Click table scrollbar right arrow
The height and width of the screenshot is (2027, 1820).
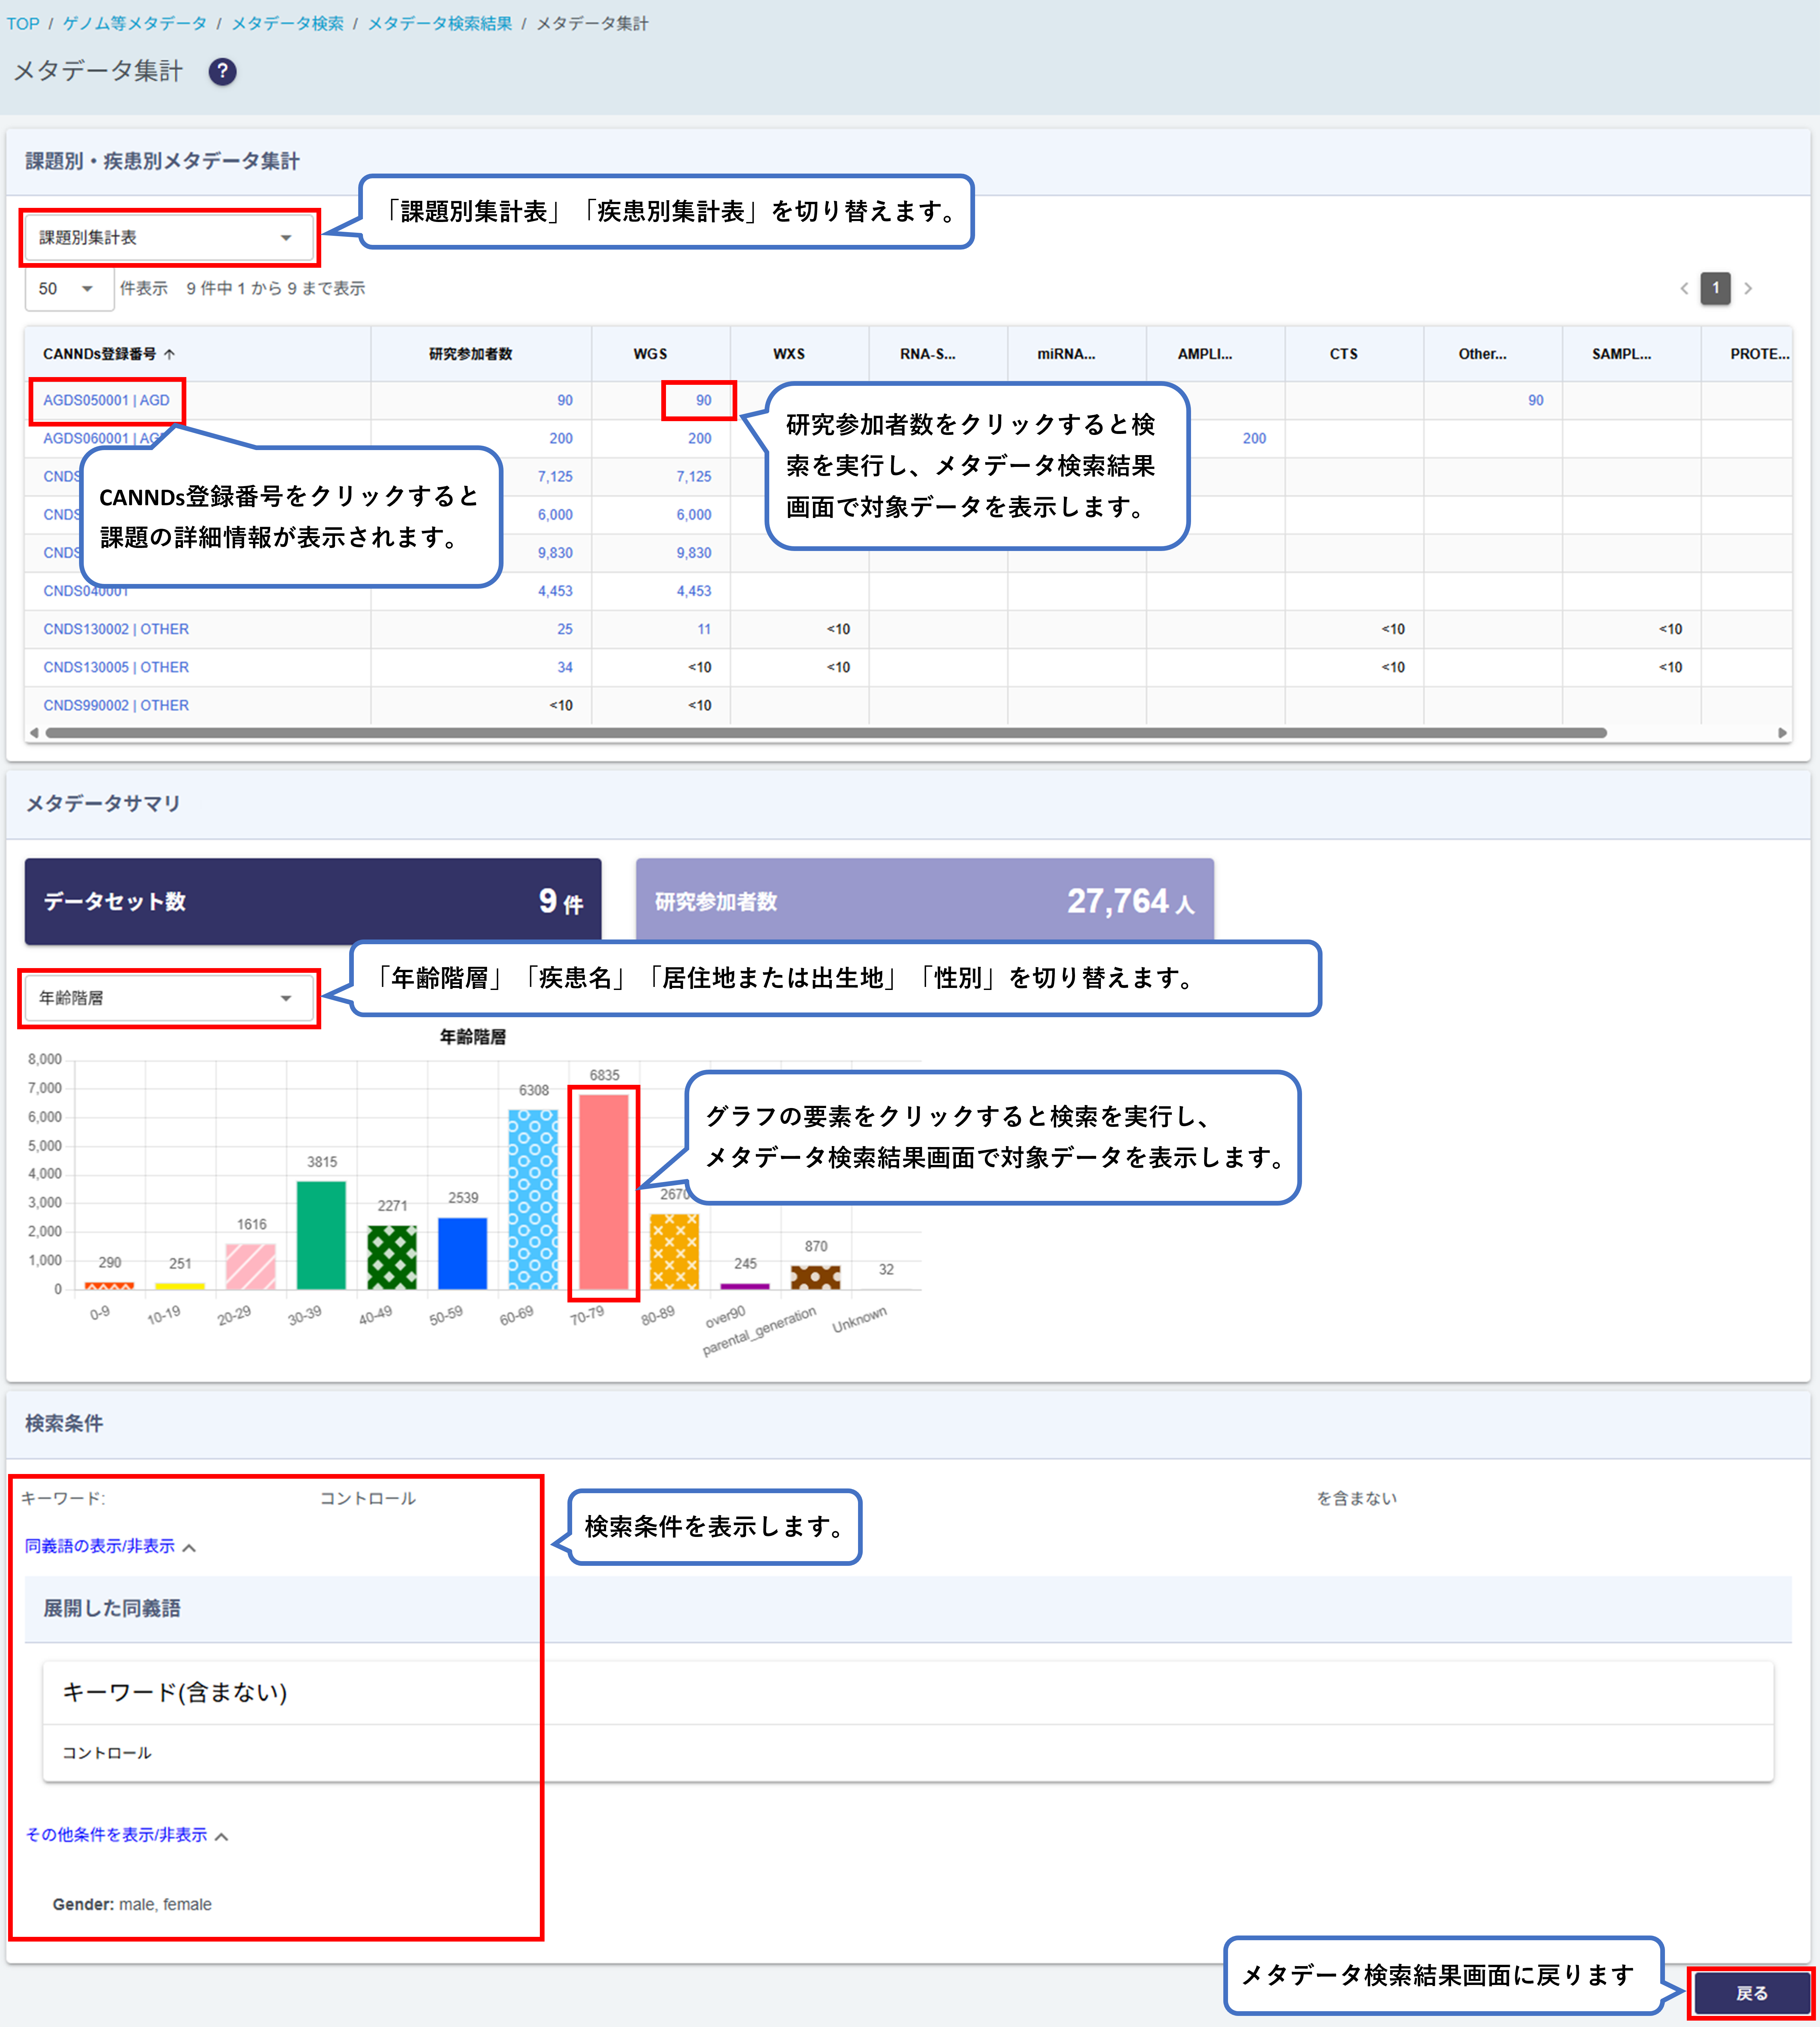click(1782, 733)
